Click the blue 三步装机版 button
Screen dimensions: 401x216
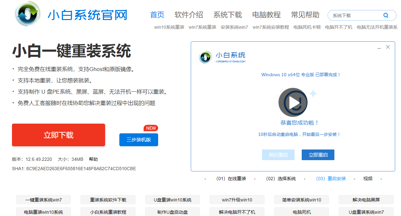(138, 140)
